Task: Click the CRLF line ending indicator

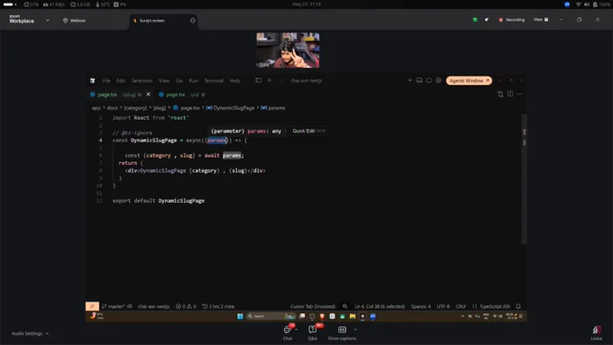Action: point(461,306)
